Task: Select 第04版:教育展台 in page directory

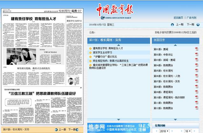Action: 163,65
